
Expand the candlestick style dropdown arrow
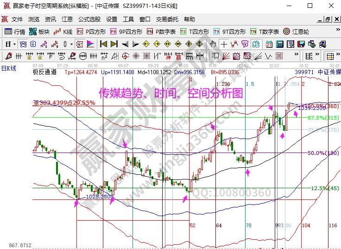71,44
